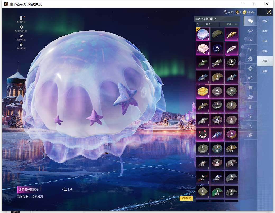Screen dimensions: 275x213
Task: Download the 430KB tan round parachute
Action: pos(232,106)
